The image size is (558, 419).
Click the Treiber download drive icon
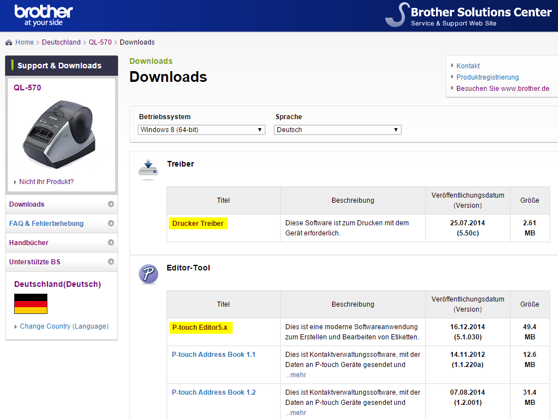click(148, 169)
